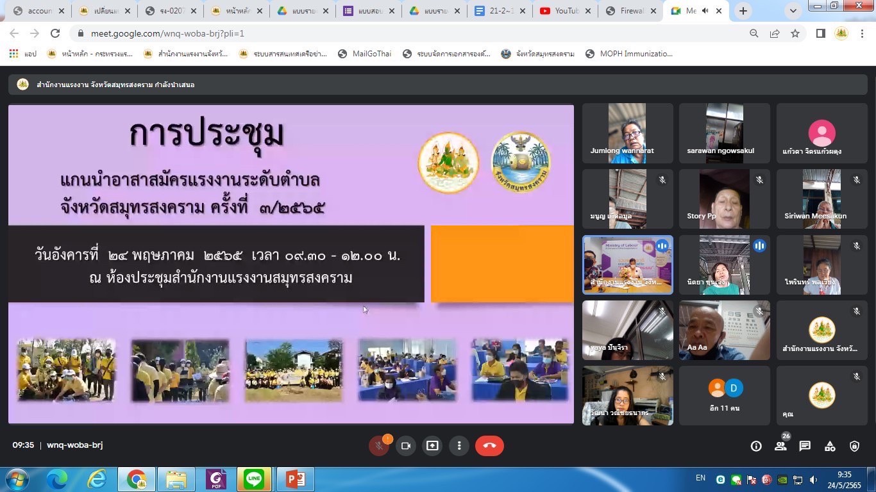
Task: Toggle the camera on or off
Action: tap(405, 446)
